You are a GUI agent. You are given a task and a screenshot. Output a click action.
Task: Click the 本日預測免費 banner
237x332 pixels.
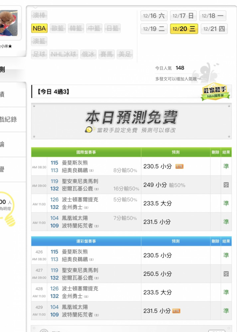coord(131,121)
